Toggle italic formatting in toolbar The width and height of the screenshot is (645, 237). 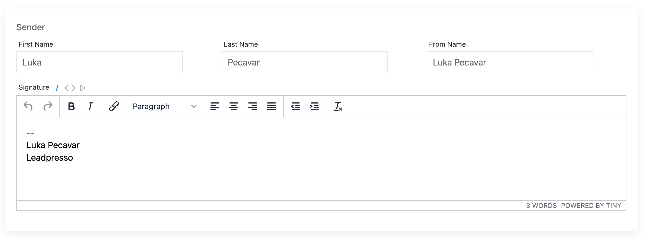[90, 106]
